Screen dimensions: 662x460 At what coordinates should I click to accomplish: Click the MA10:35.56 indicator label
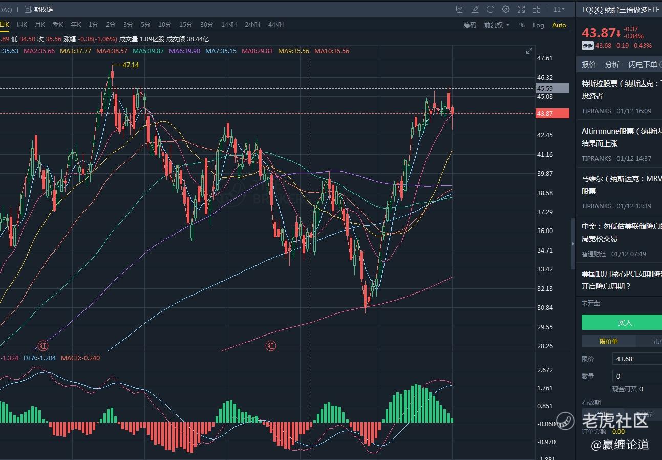click(x=332, y=51)
